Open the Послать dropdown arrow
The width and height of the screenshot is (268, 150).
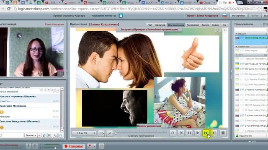pyautogui.click(x=39, y=135)
